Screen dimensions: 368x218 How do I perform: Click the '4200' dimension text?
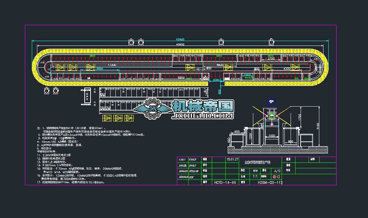tap(287, 69)
